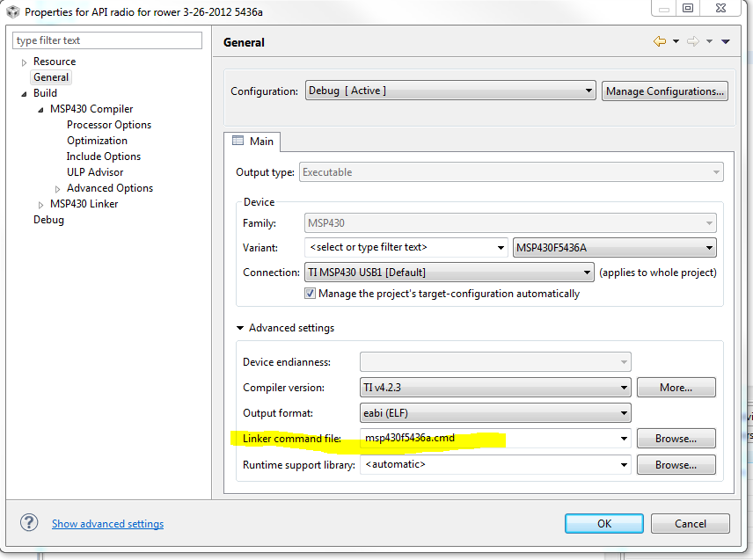Maximize the properties dialog window

[x=688, y=8]
